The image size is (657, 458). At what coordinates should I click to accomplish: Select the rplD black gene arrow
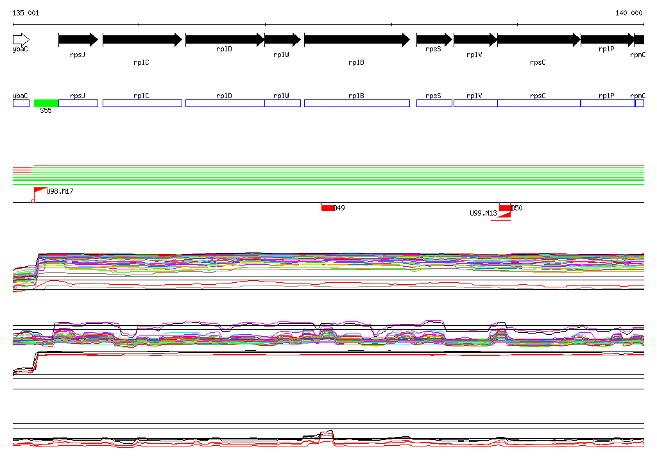(225, 40)
